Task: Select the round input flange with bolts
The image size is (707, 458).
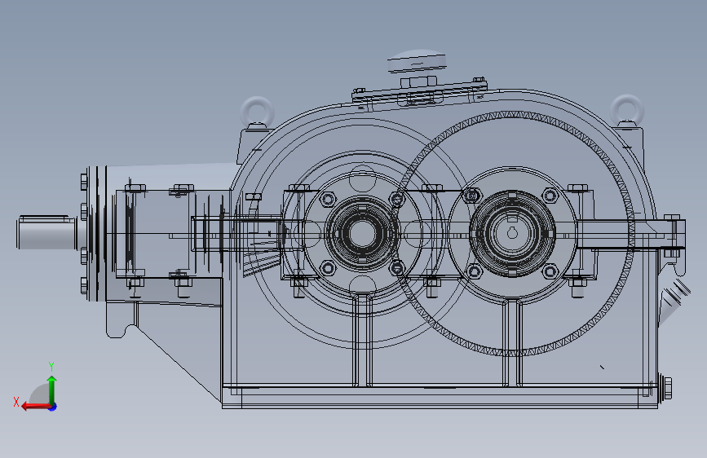Action: click(x=95, y=233)
